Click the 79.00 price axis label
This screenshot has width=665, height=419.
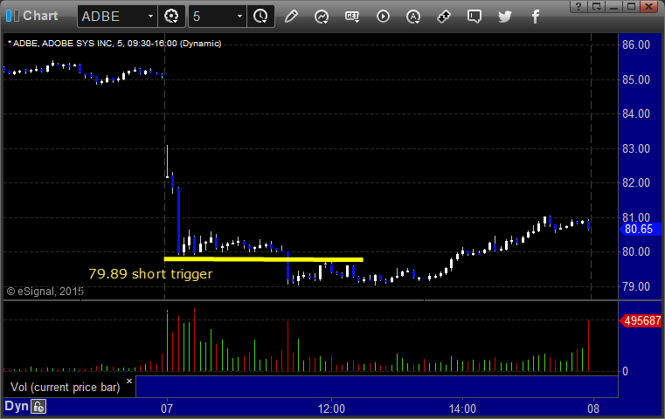coord(636,287)
